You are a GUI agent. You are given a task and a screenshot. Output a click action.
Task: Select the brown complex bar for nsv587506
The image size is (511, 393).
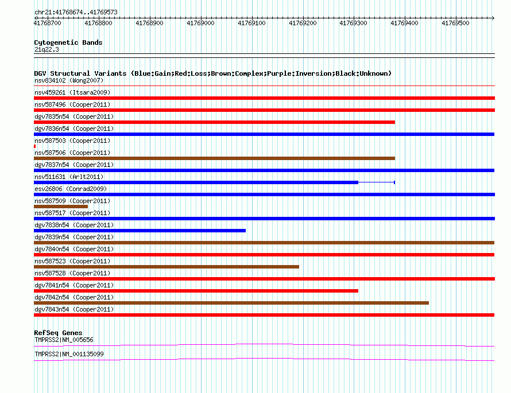[214, 158]
